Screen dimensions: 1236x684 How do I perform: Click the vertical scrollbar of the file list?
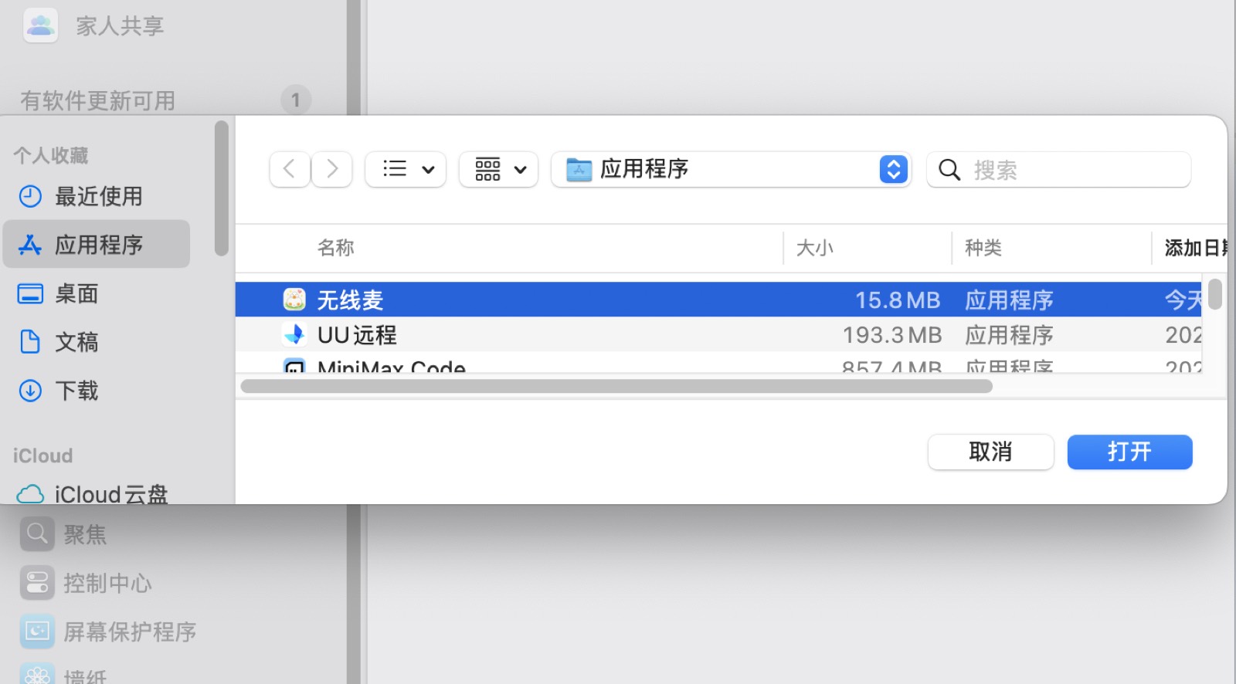pyautogui.click(x=1215, y=294)
